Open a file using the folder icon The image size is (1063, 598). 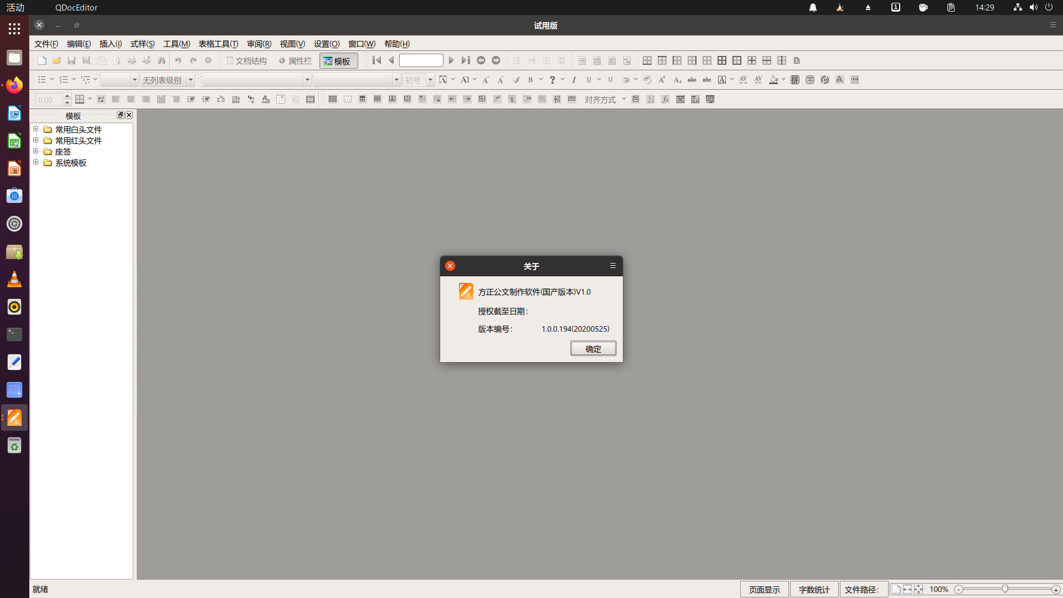[56, 60]
